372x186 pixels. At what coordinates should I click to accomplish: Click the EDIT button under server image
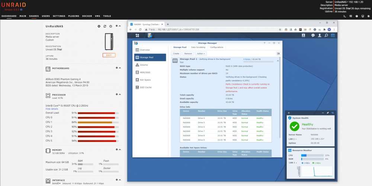coord(109,55)
